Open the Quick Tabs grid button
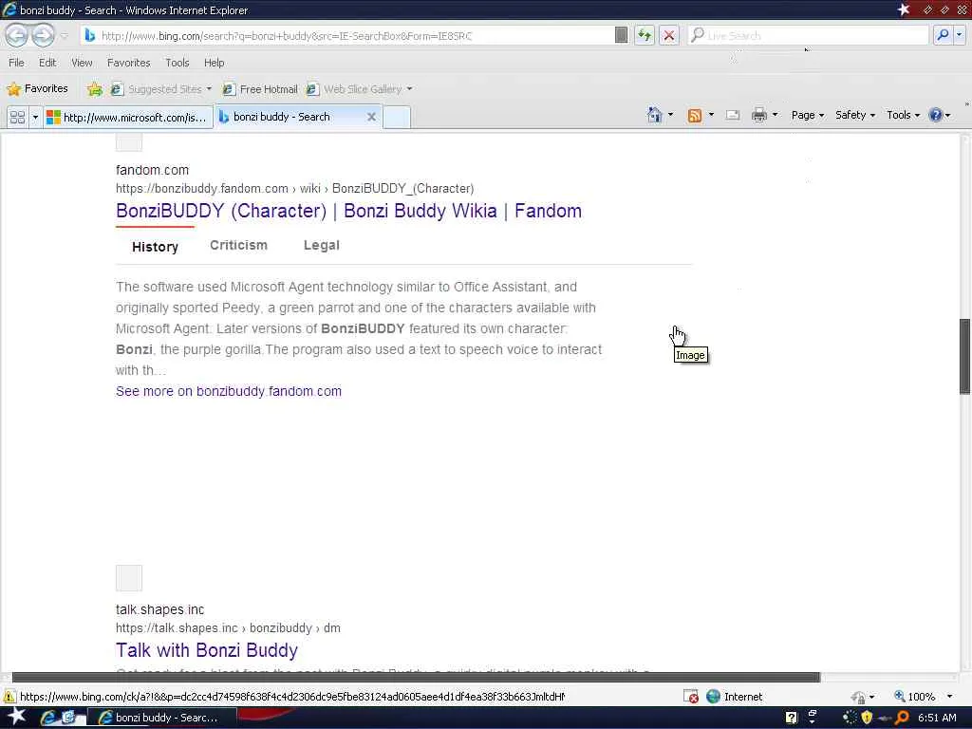972x729 pixels. 17,117
